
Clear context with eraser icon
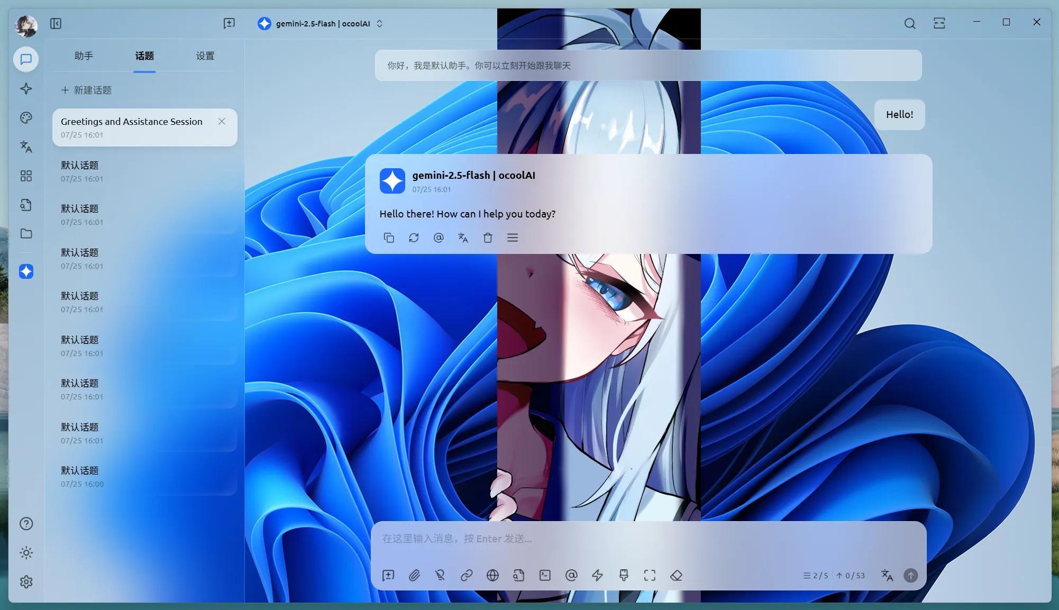pyautogui.click(x=676, y=575)
